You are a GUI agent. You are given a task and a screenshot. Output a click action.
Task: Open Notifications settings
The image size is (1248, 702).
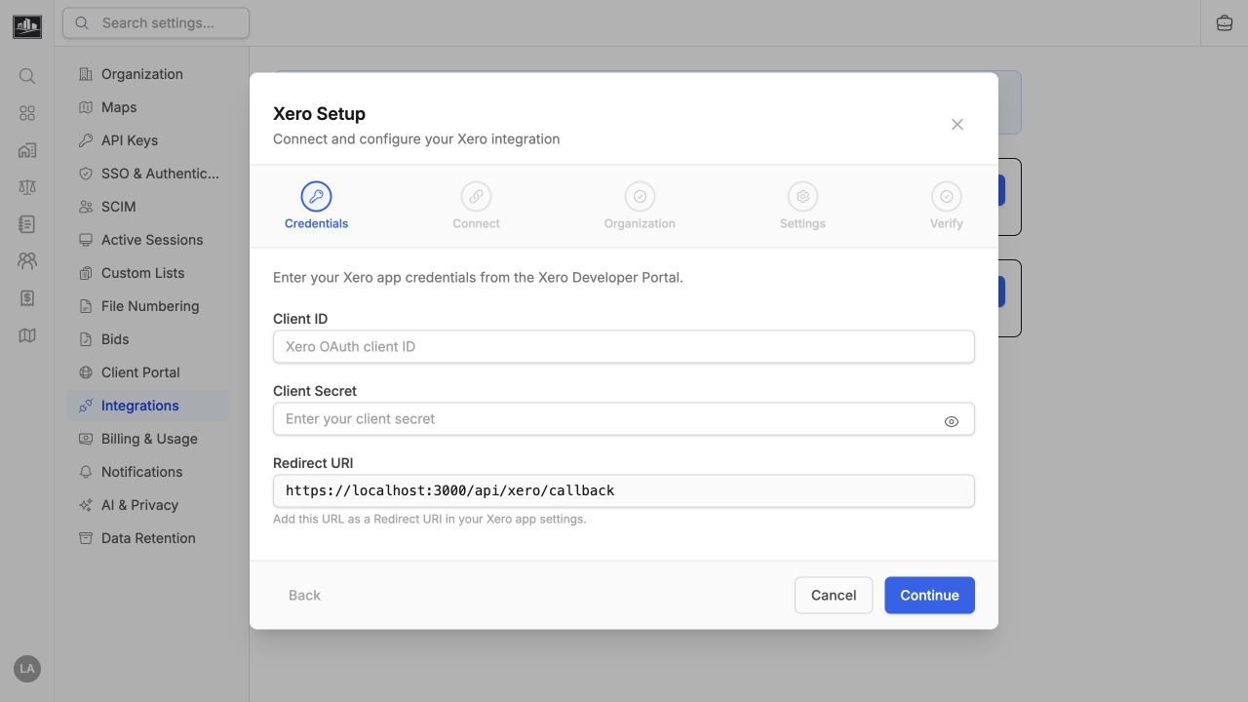coord(148,472)
